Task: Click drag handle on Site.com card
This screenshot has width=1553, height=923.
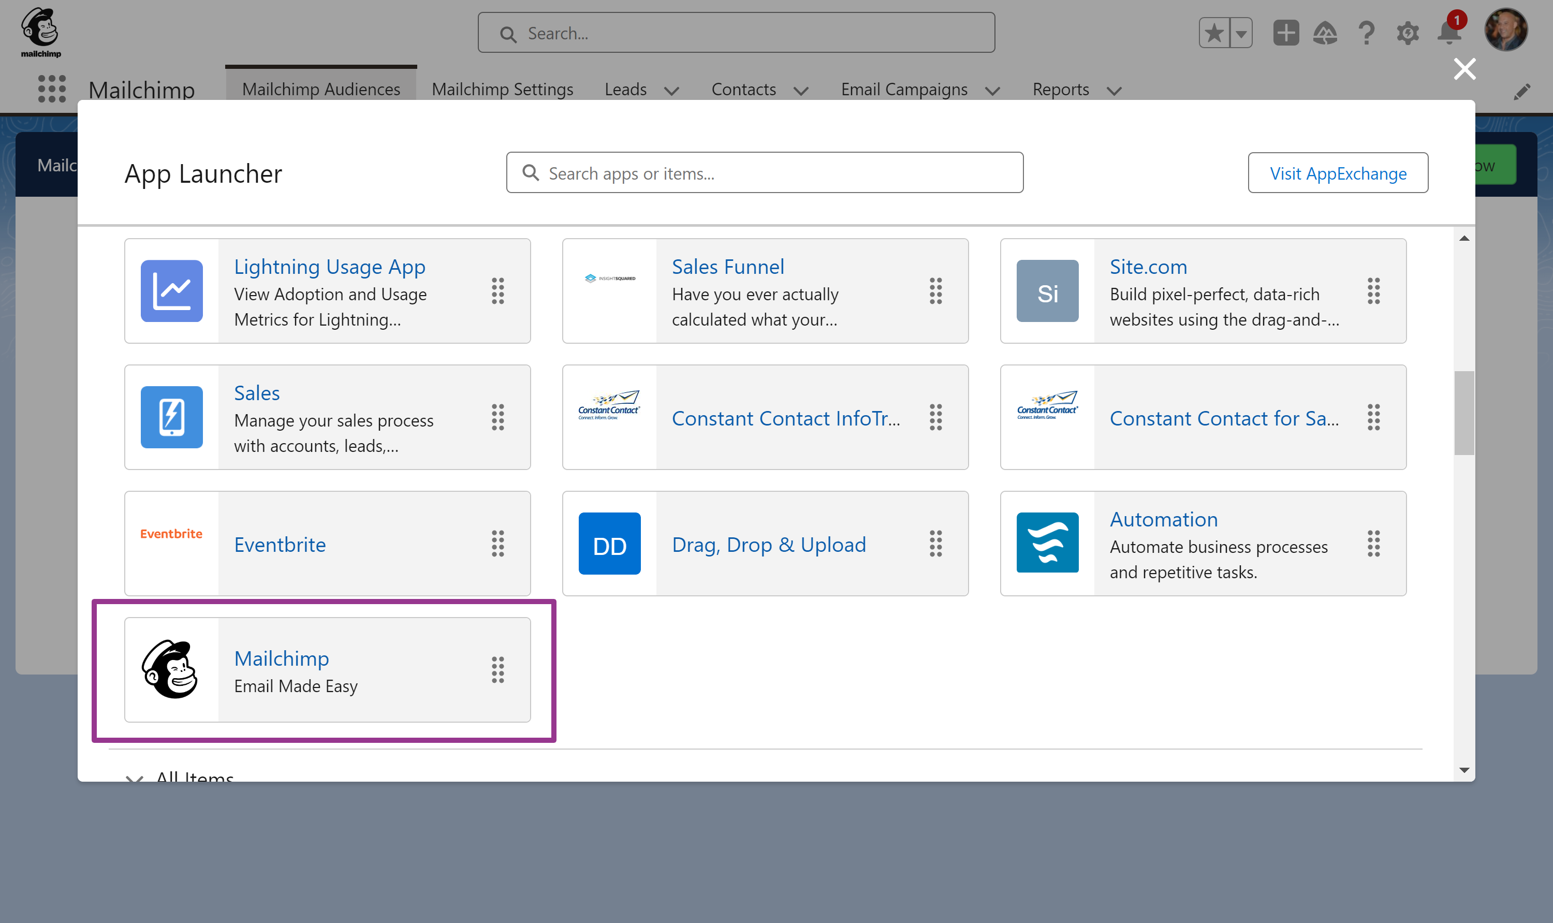Action: (1373, 291)
